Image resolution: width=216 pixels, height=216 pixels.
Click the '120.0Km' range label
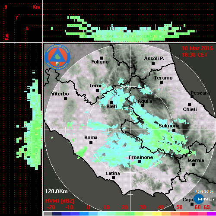56,191
